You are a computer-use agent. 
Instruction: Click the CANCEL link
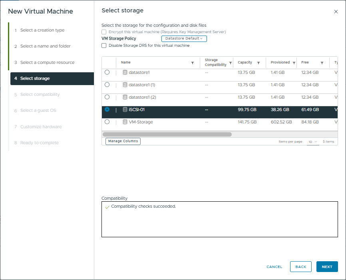point(274,267)
